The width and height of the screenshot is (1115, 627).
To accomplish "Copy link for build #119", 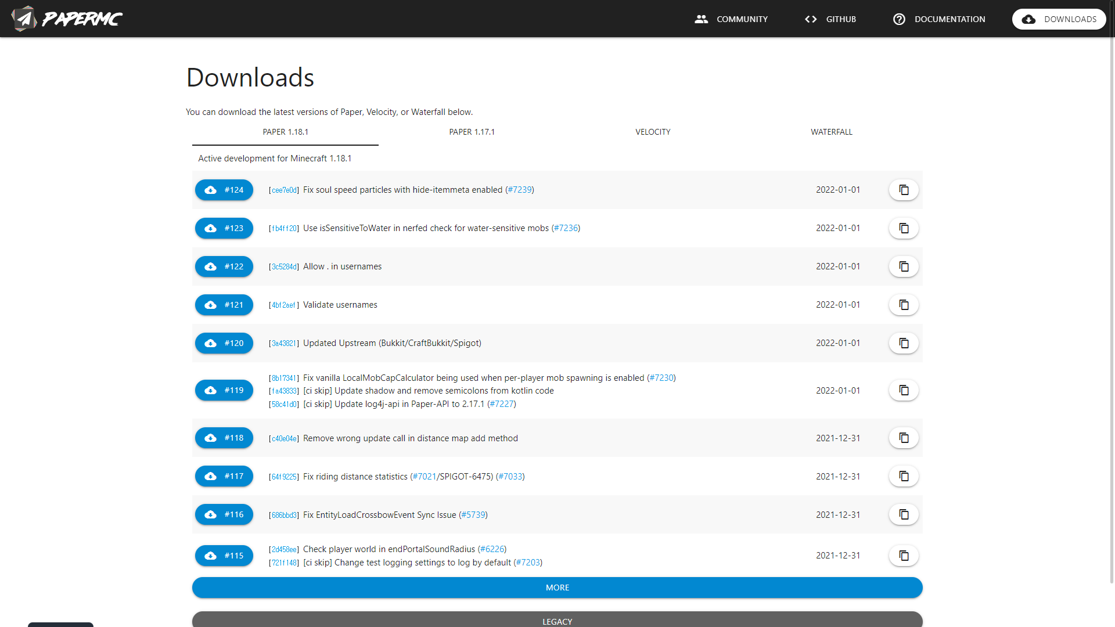I will coord(904,390).
